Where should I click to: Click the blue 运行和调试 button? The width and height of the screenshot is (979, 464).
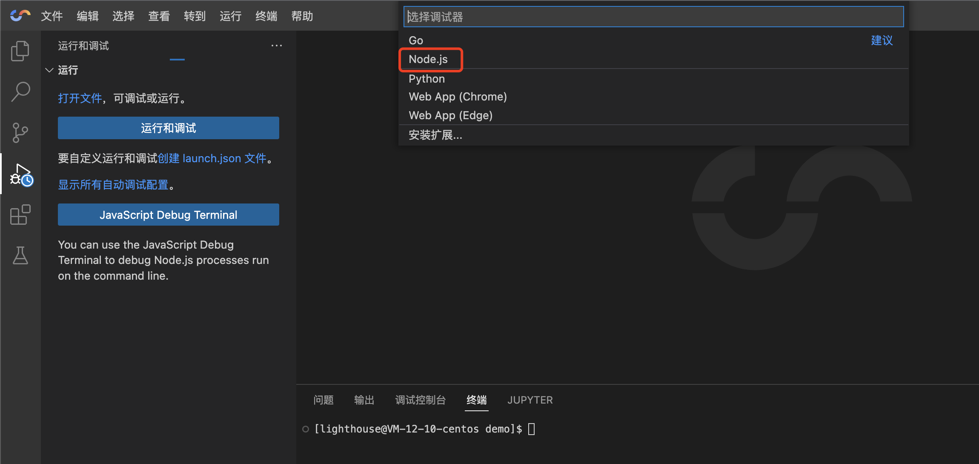tap(169, 128)
